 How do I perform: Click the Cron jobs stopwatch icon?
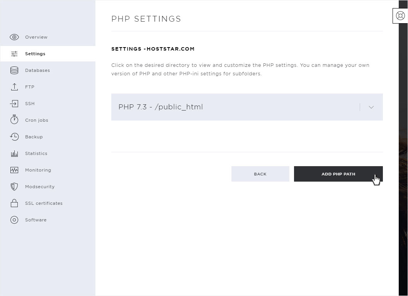(x=14, y=119)
